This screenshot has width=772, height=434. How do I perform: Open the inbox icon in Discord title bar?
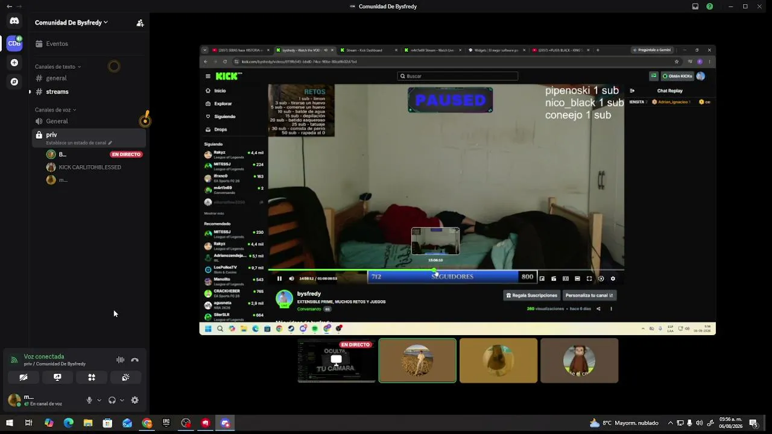[x=695, y=7]
